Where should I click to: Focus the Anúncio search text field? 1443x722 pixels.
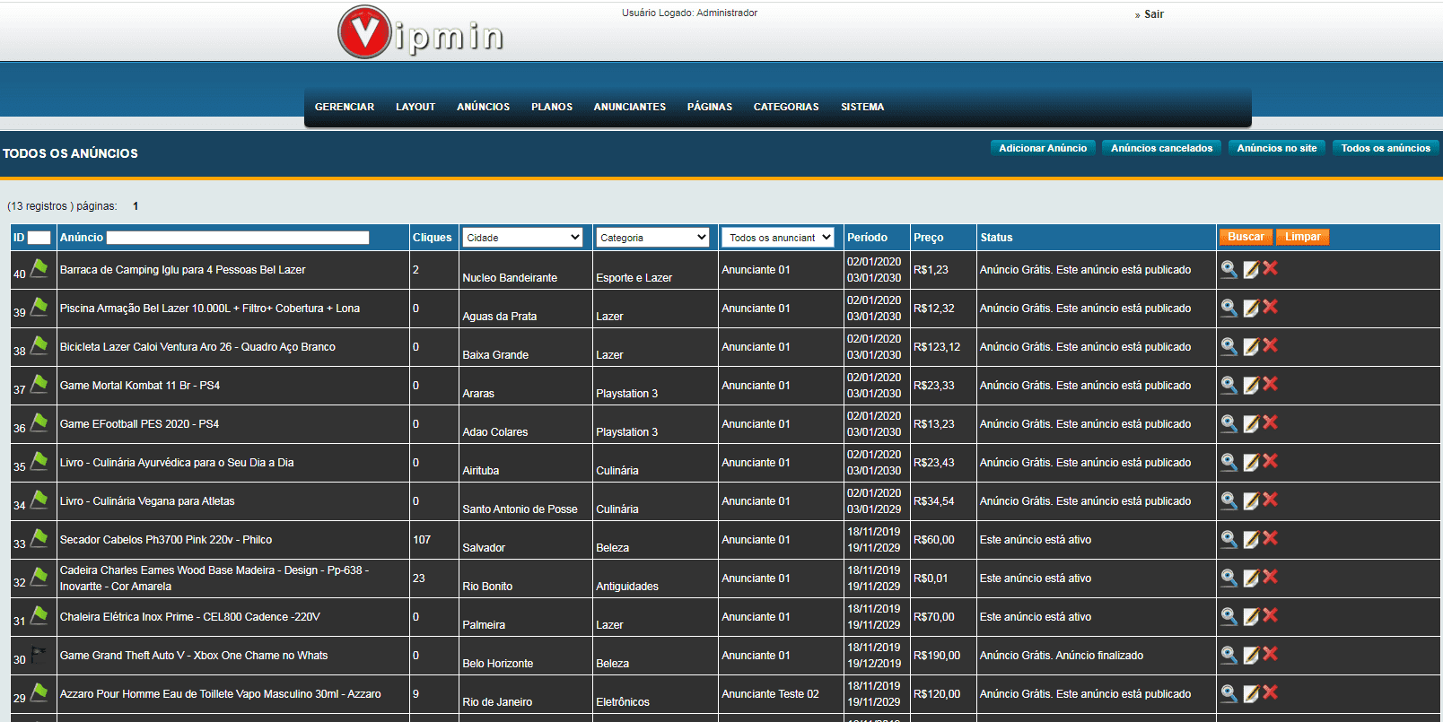pyautogui.click(x=238, y=238)
